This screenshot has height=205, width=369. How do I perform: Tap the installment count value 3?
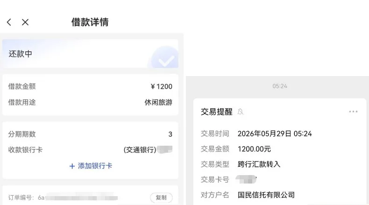coord(170,134)
